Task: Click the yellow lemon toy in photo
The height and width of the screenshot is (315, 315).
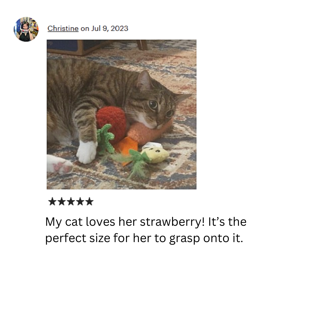Action: click(x=155, y=154)
